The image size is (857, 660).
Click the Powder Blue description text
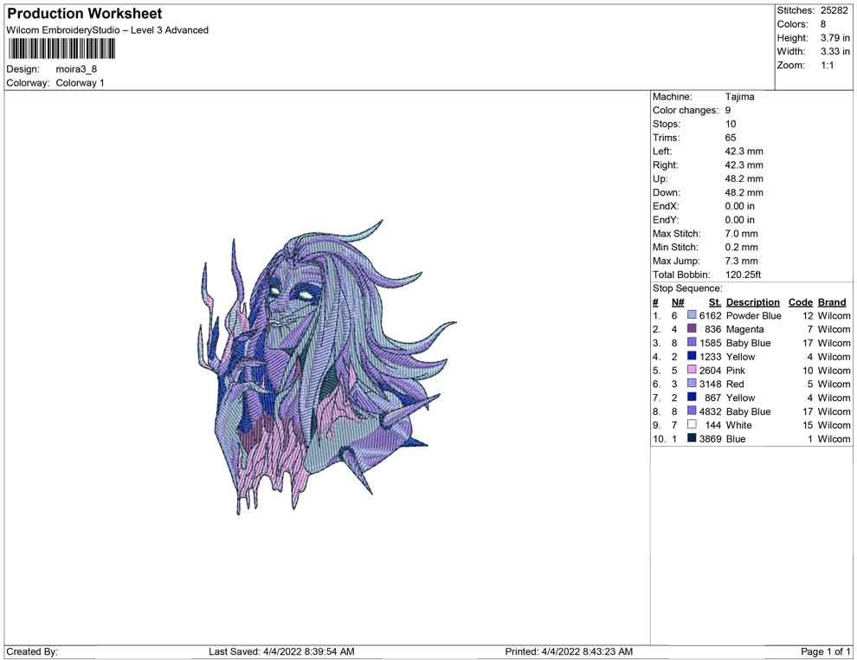click(x=753, y=315)
